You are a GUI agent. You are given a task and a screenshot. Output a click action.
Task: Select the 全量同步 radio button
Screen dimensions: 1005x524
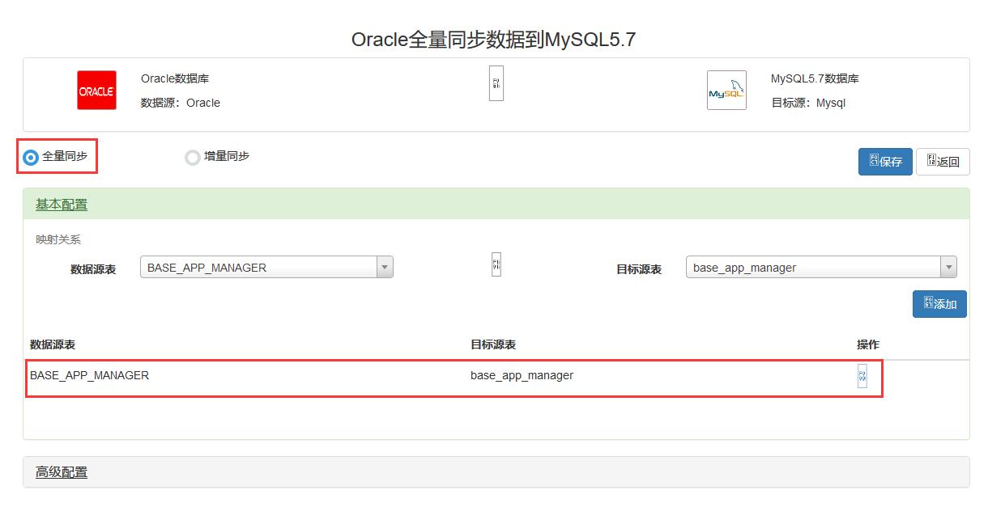(31, 158)
